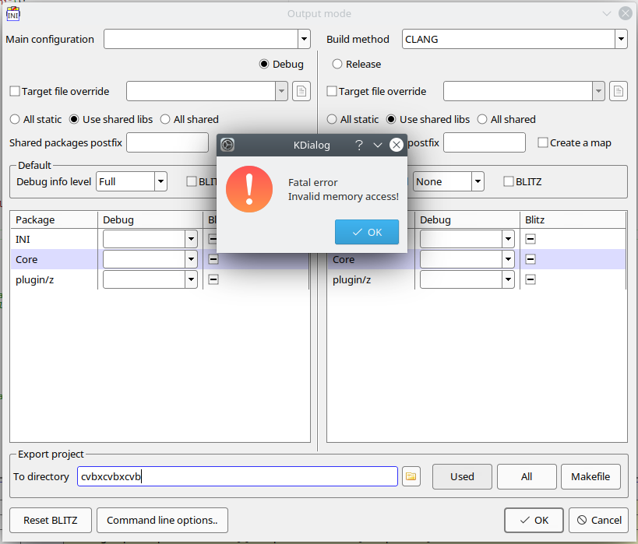Expand the Build method CLANG dropdown
The width and height of the screenshot is (638, 544).
[x=621, y=39]
